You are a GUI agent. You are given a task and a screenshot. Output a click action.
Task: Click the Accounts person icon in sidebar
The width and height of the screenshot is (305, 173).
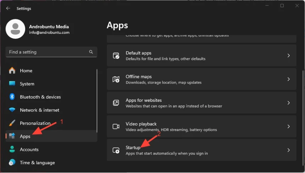(x=12, y=149)
